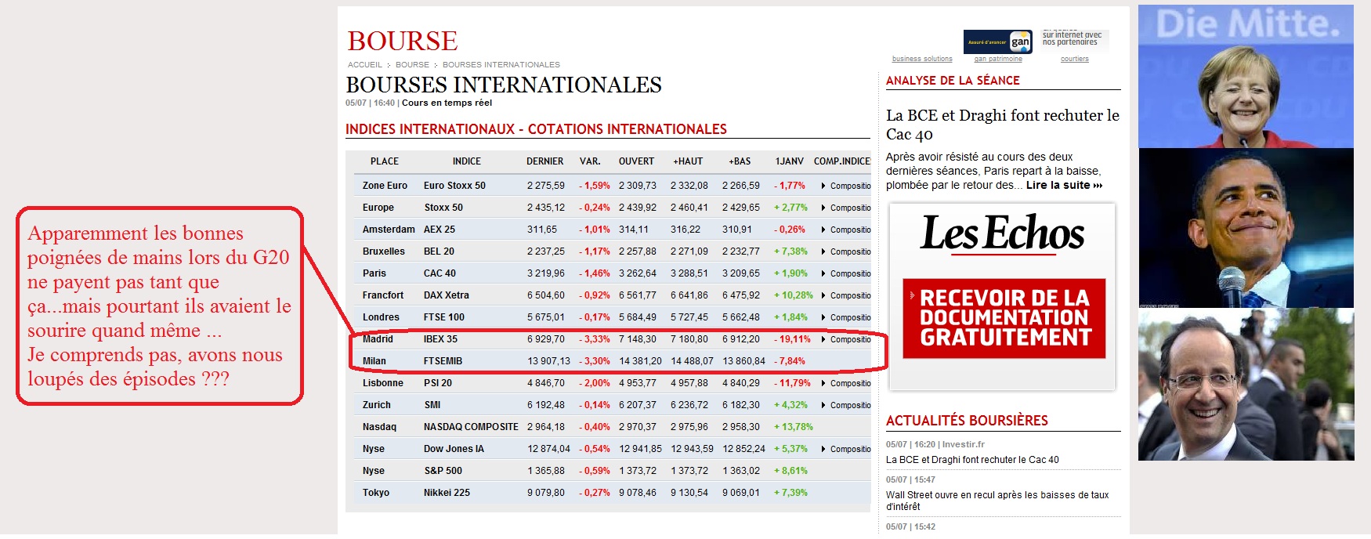1371x539 pixels.
Task: Click Lisbonne place cell
Action: point(383,383)
